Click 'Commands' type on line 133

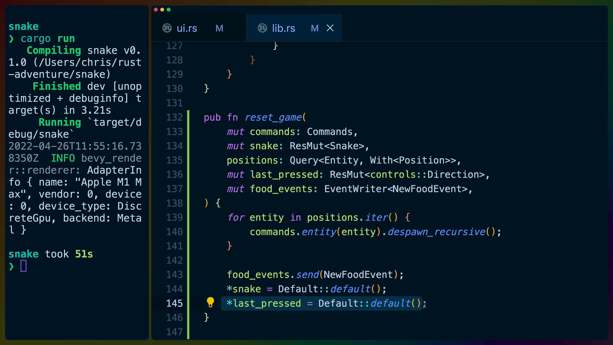tap(330, 131)
